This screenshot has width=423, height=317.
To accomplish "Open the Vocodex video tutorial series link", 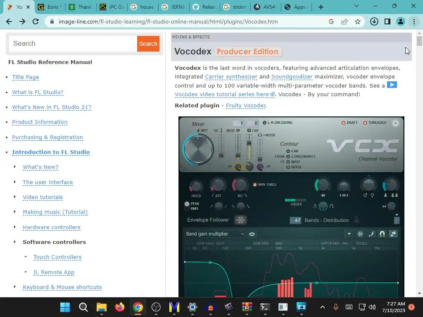I will [224, 95].
